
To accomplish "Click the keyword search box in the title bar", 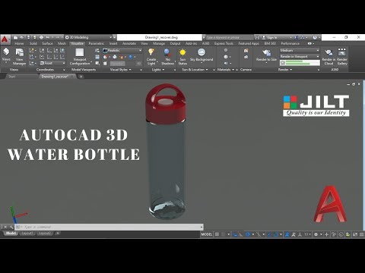I will click(x=230, y=37).
